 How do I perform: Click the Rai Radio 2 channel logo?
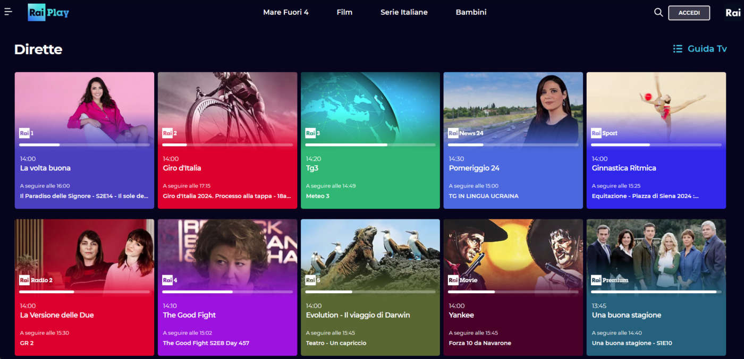pyautogui.click(x=36, y=280)
